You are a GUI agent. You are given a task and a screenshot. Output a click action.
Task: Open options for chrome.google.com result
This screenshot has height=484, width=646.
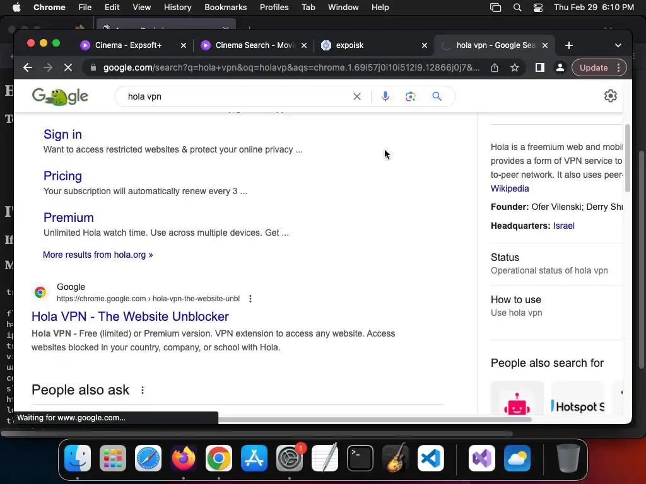[x=250, y=299]
